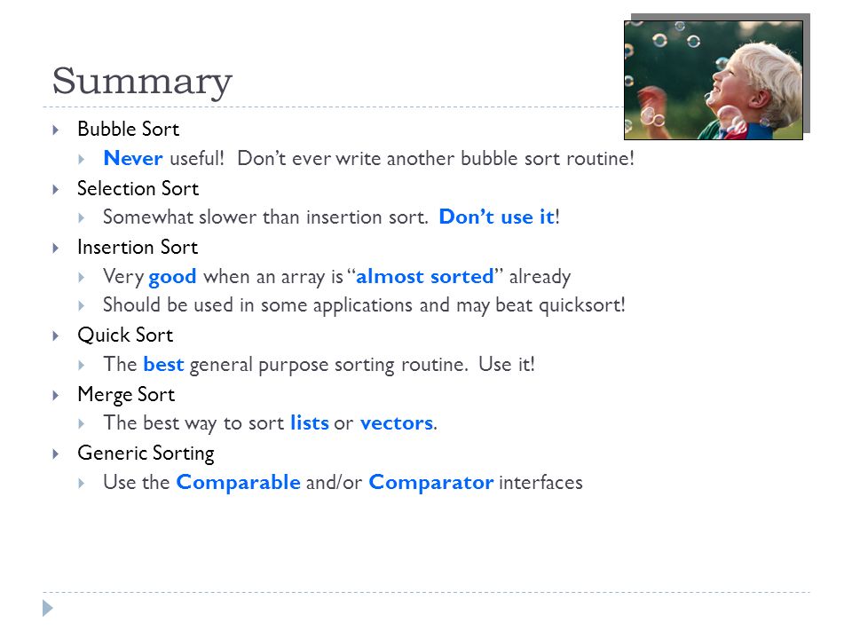The height and width of the screenshot is (639, 852).
Task: Click the blue 'almost sorted' phrase
Action: (x=425, y=277)
